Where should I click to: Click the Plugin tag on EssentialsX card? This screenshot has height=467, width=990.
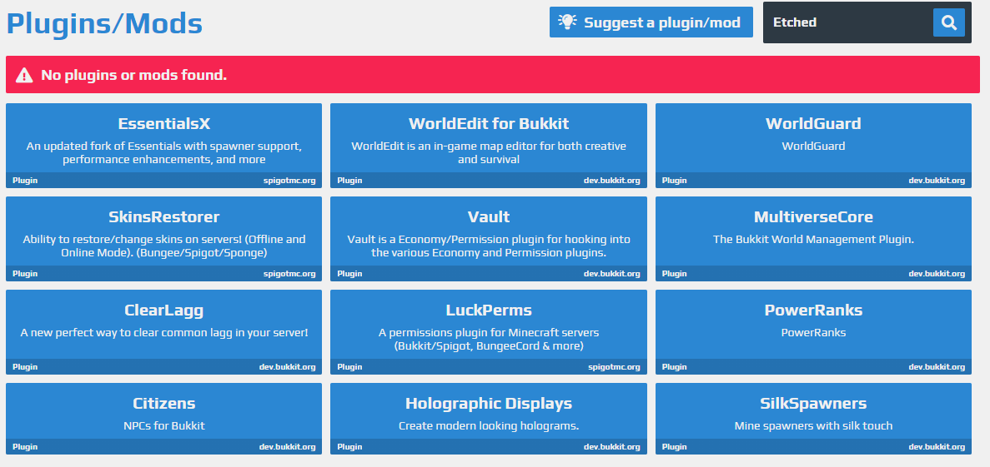pos(25,181)
